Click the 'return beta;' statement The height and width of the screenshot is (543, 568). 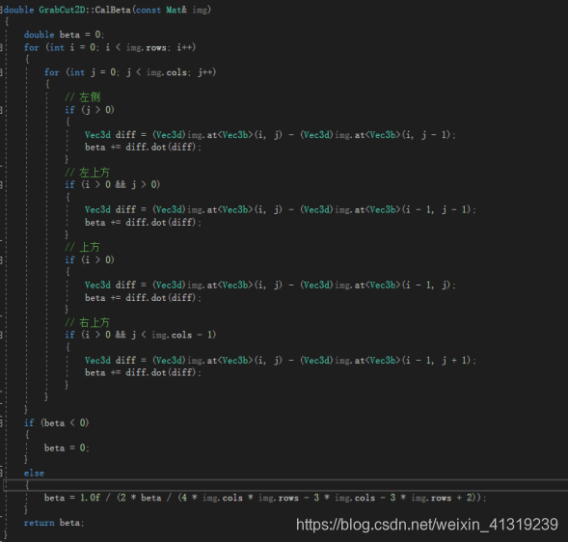point(54,523)
